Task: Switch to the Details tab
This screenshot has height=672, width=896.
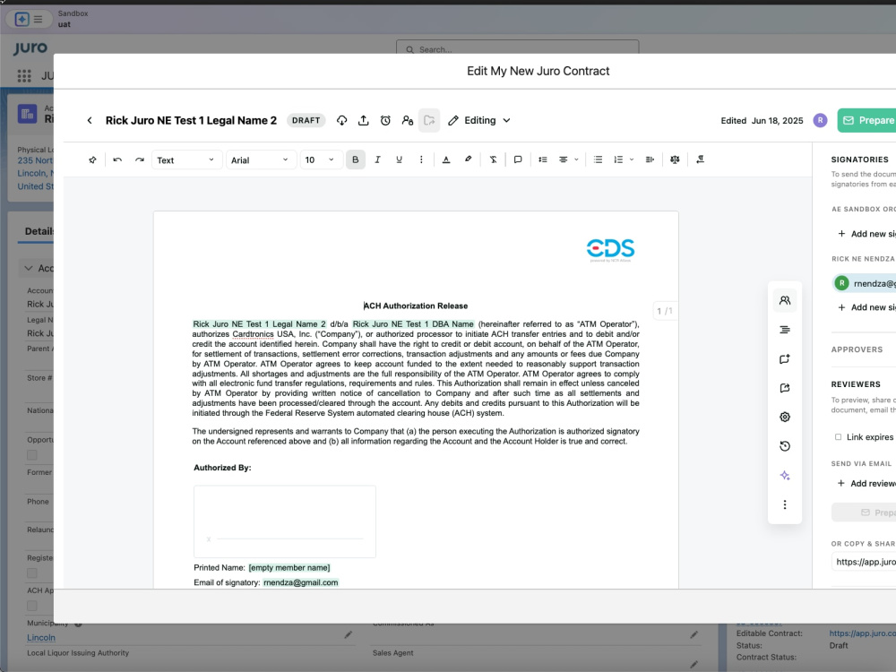Action: (x=39, y=231)
